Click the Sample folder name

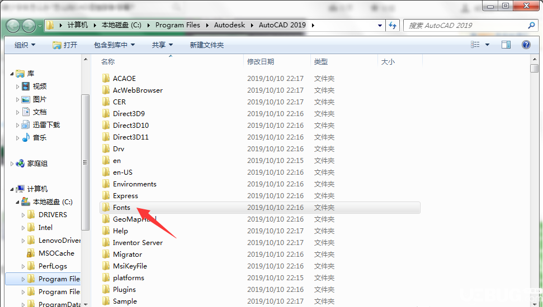125,301
